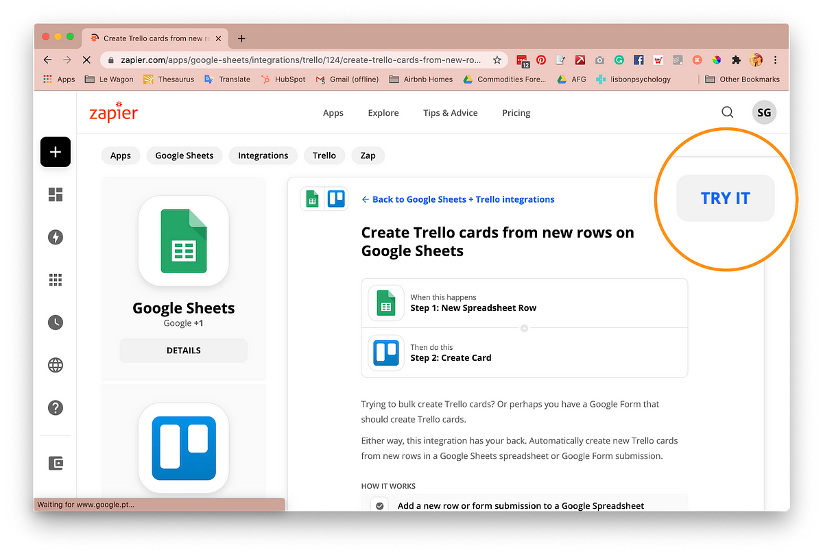The image size is (823, 556).
Task: Click the red calendar extension with badge 12
Action: (x=522, y=60)
